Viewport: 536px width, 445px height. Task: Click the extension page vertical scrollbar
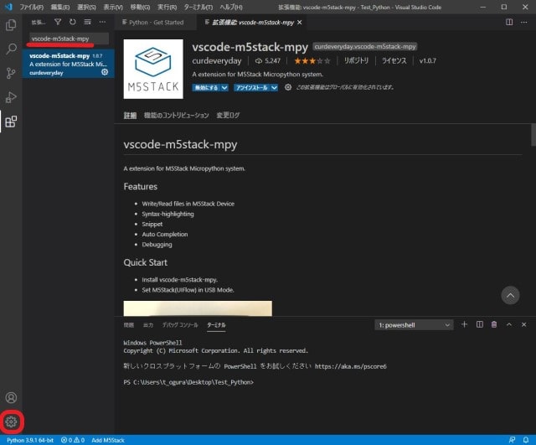(x=533, y=135)
